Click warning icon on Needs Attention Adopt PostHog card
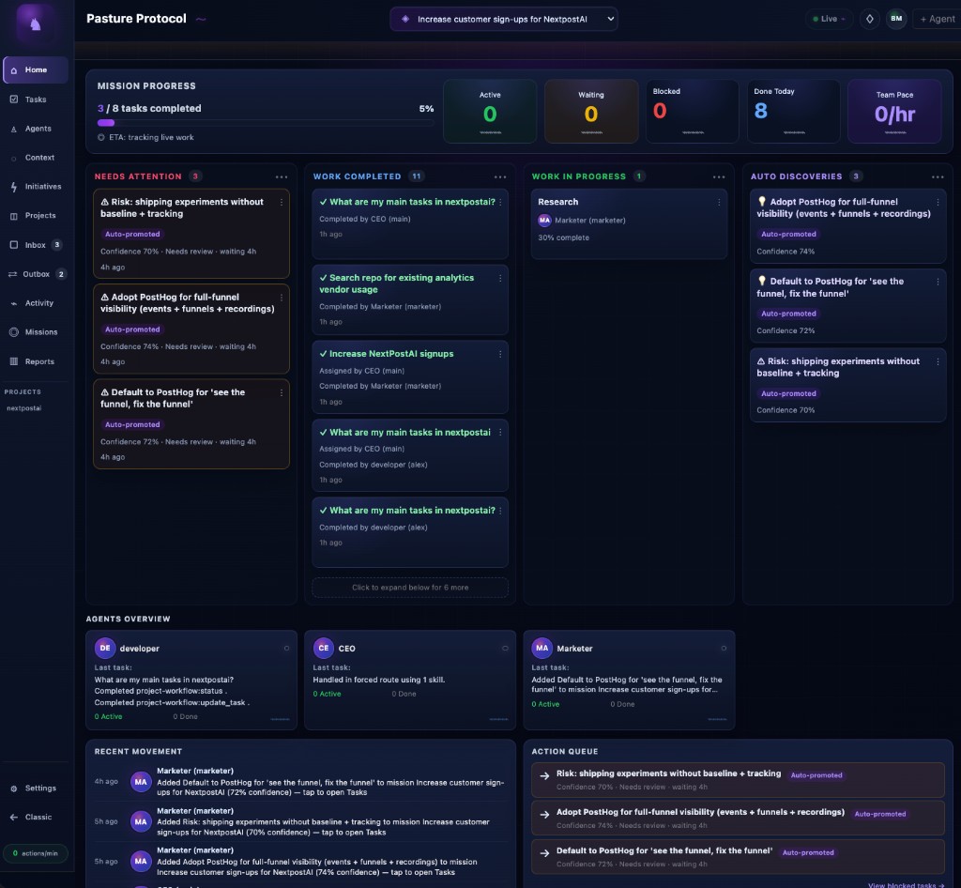961x888 pixels. click(x=105, y=297)
